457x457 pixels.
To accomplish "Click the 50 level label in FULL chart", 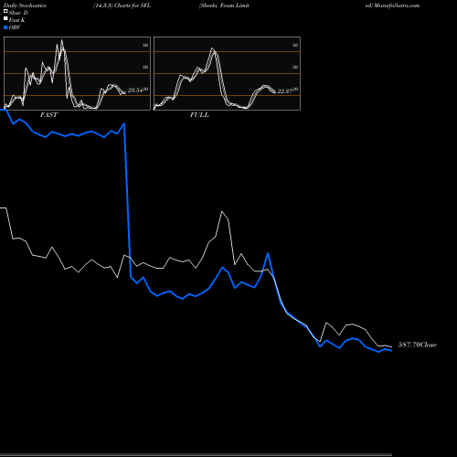I will pyautogui.click(x=295, y=67).
